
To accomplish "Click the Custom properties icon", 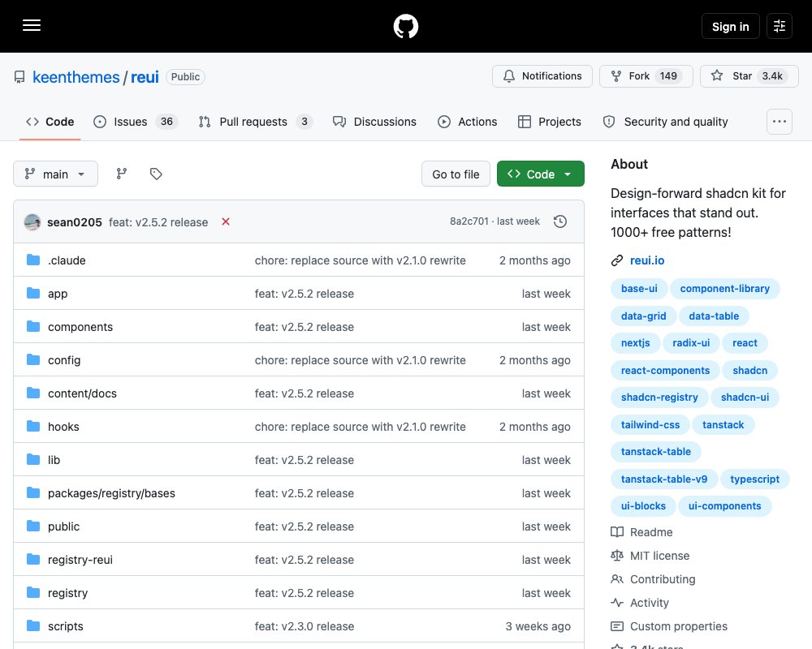I will coord(617,626).
